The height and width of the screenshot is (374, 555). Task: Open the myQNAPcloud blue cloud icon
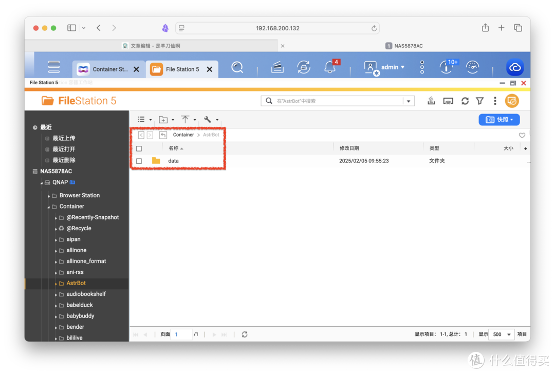pyautogui.click(x=514, y=67)
